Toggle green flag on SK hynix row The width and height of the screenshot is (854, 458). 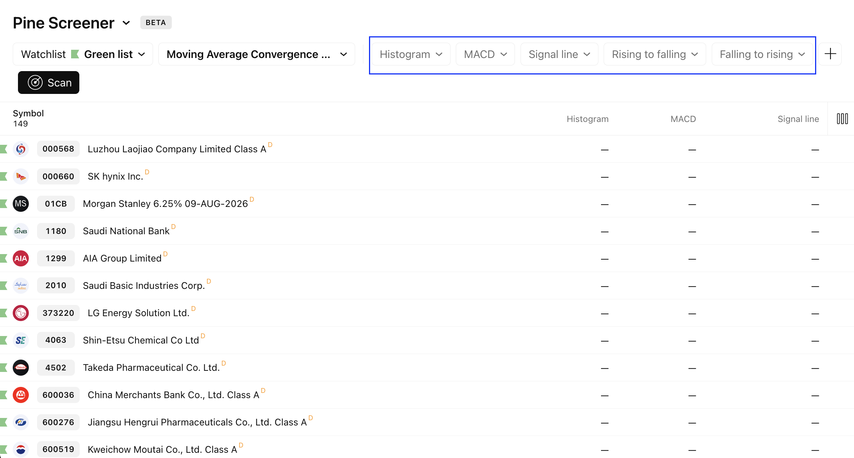pyautogui.click(x=4, y=176)
